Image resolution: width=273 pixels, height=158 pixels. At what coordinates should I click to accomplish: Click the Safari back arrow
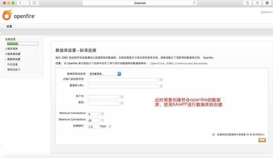(x=20, y=3)
